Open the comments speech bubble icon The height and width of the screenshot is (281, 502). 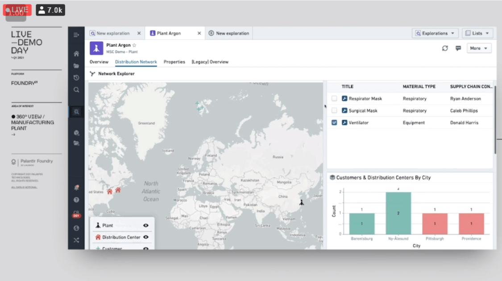(458, 48)
